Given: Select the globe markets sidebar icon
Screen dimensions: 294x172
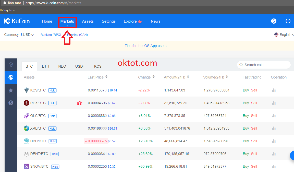Looking at the screenshot, I should click(11, 77).
